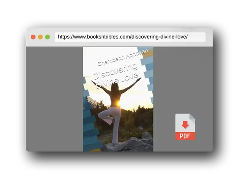Click the green maximize window dot
Image resolution: width=239 pixels, height=179 pixels.
click(x=48, y=37)
